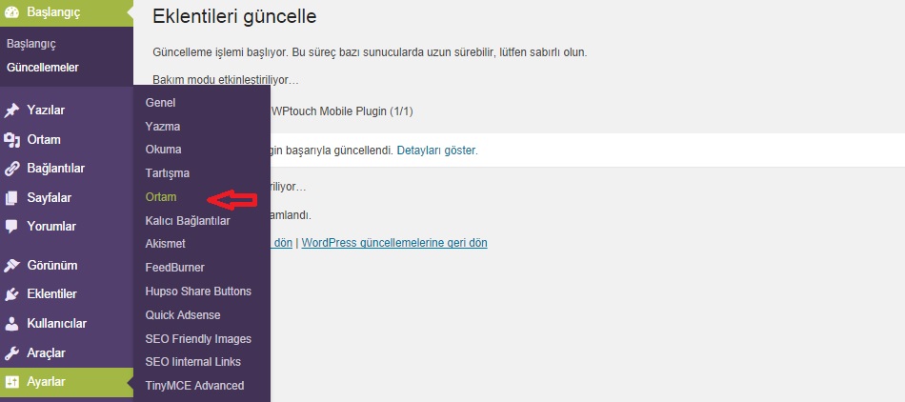Click the Detayları göster link
The height and width of the screenshot is (402, 905).
point(436,151)
